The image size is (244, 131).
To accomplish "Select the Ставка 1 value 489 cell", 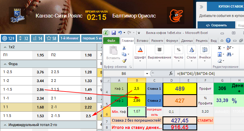I will coord(180,89).
